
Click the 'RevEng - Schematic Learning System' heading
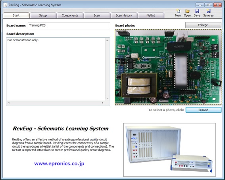[61, 129]
